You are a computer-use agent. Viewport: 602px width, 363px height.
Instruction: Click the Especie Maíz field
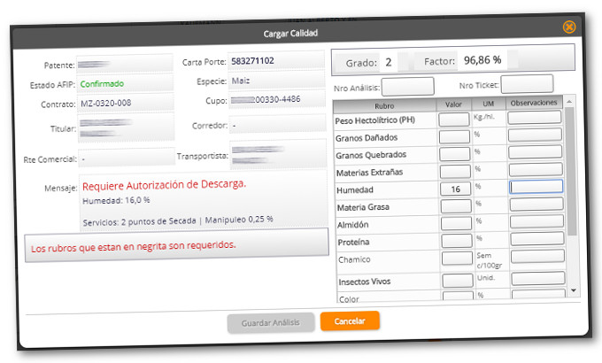pyautogui.click(x=274, y=81)
